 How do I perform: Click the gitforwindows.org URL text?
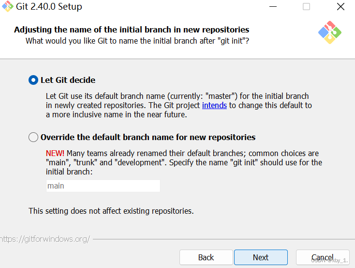(x=45, y=239)
